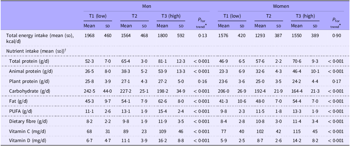Click the fat SD value 10·6
Image resolution: width=350 pixels, height=146 pixels.
point(242,101)
